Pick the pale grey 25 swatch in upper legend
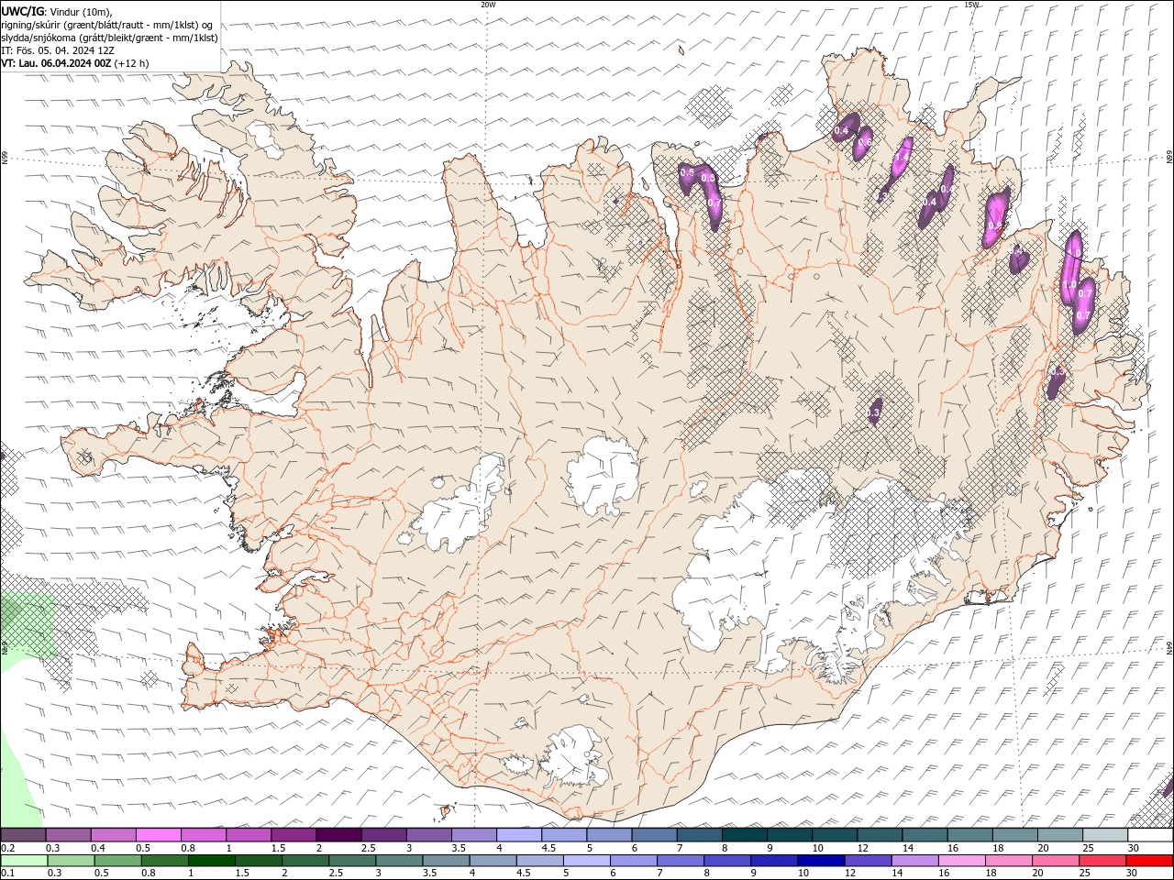 pyautogui.click(x=1105, y=835)
